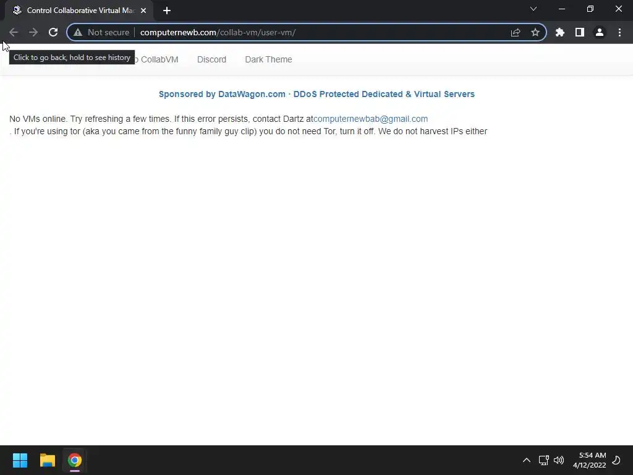Image resolution: width=633 pixels, height=475 pixels.
Task: Bookmark this page with the star icon
Action: [535, 32]
